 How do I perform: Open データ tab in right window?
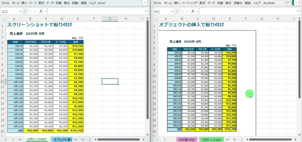click(211, 3)
